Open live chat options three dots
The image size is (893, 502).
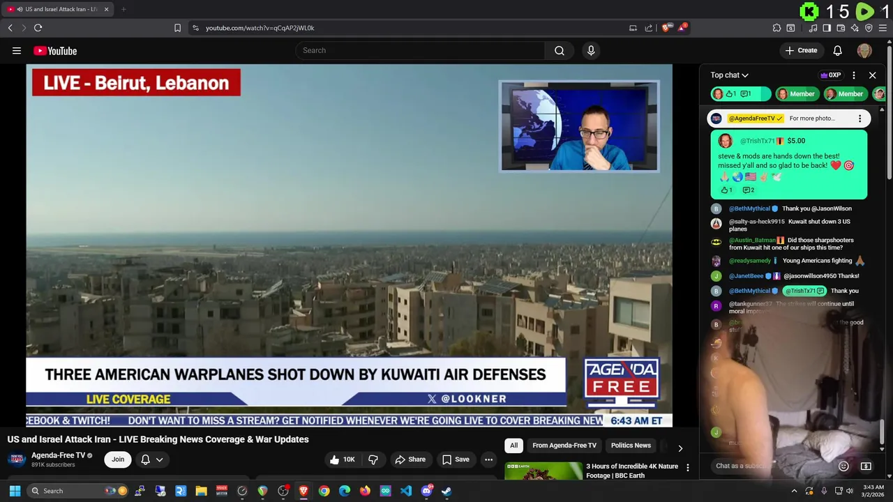[x=853, y=75]
